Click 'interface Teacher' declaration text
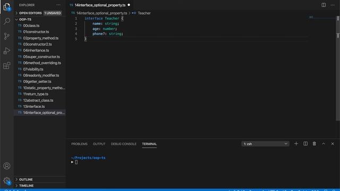This screenshot has width=340, height=191. pos(101,19)
